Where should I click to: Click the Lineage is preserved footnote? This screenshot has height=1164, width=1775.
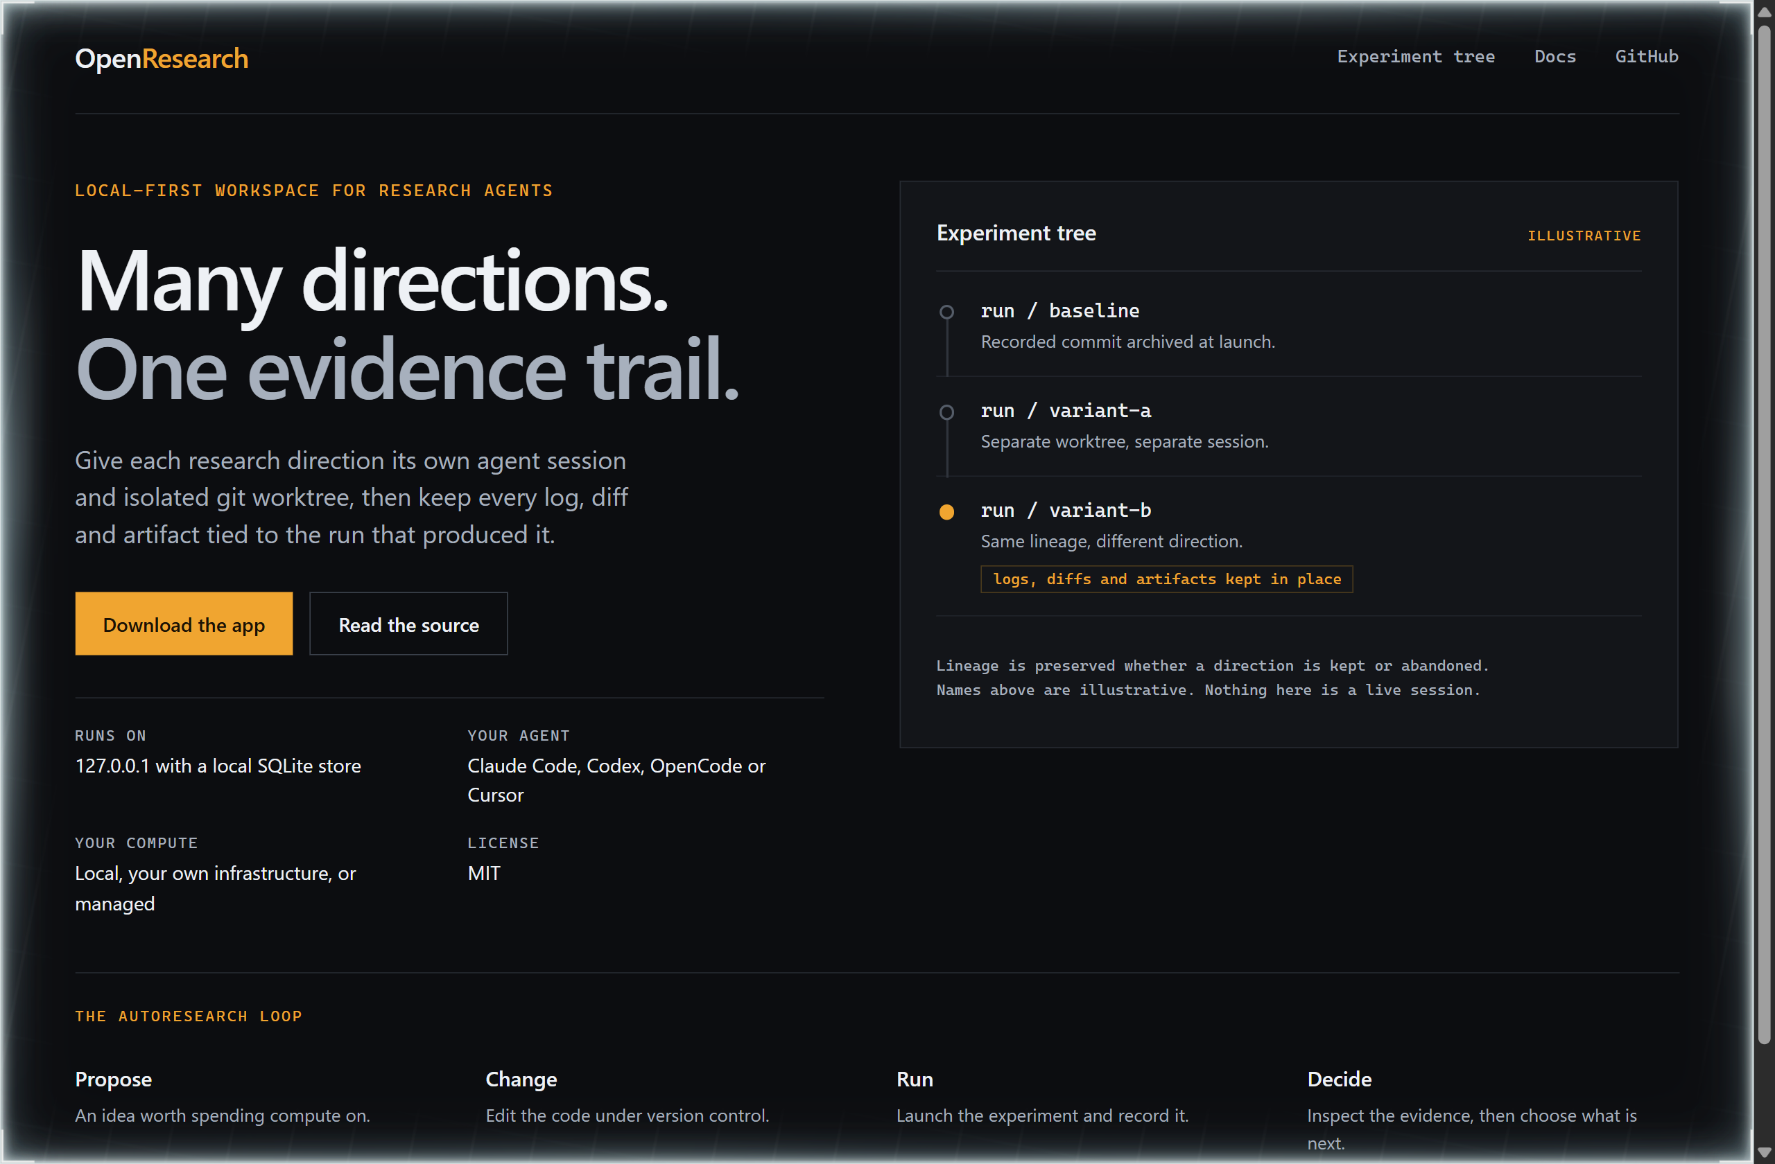tap(1212, 678)
